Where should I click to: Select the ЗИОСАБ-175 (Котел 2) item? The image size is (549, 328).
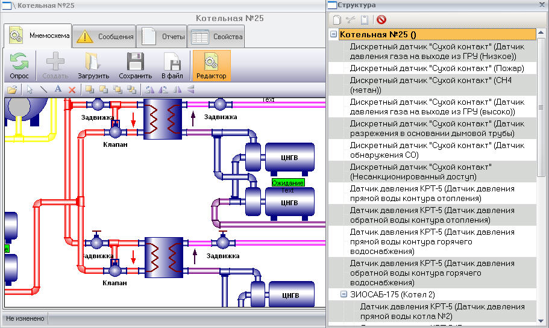[x=392, y=294]
